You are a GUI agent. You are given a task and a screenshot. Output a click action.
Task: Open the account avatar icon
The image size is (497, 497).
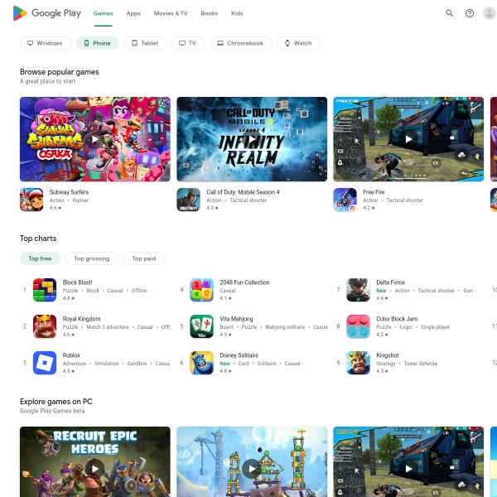(x=490, y=13)
